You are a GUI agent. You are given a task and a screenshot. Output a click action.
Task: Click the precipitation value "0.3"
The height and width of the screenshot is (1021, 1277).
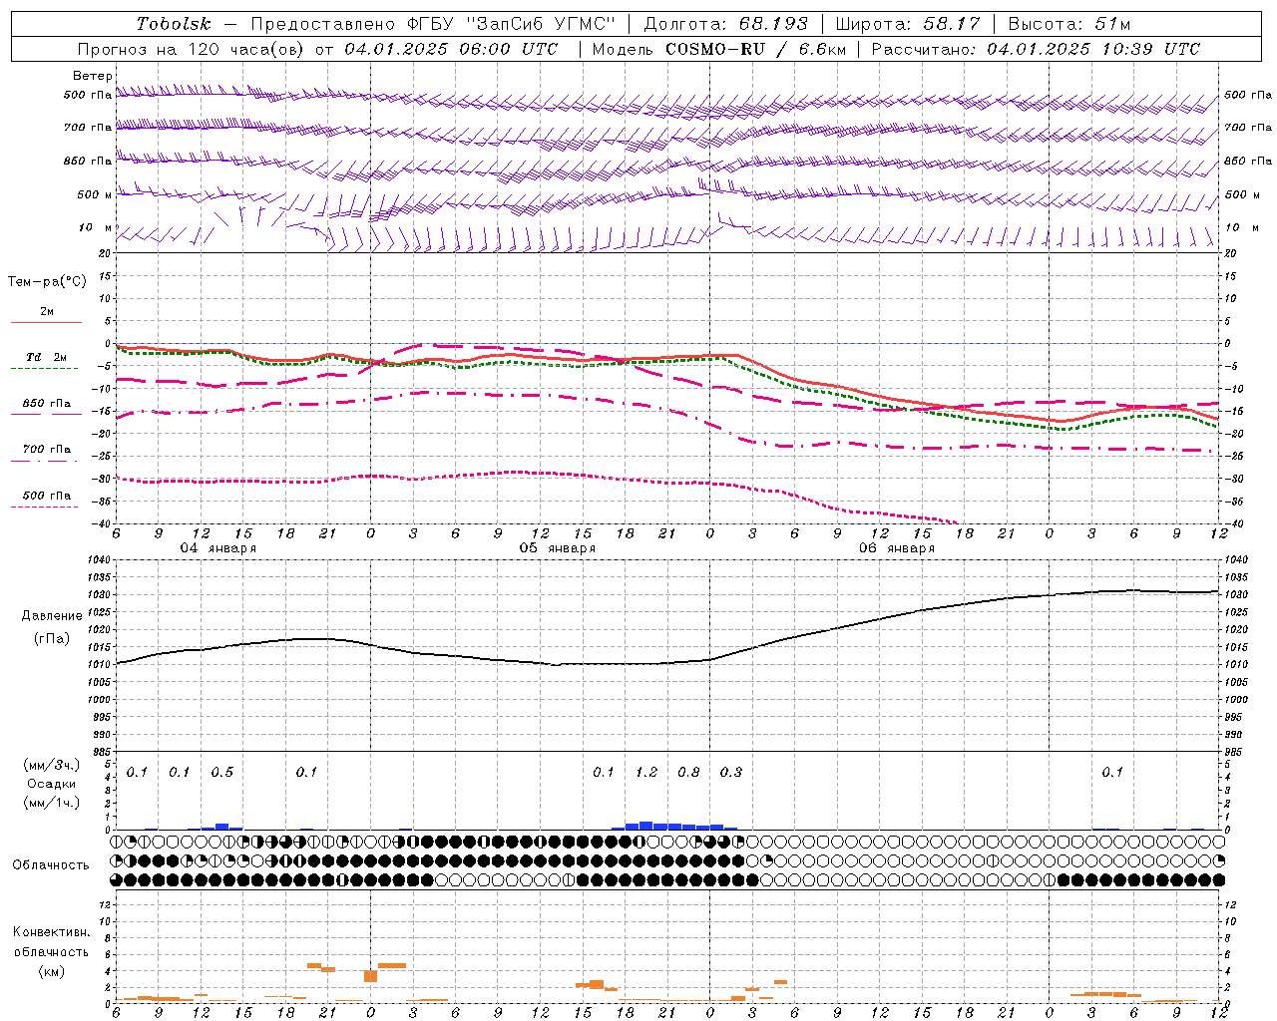[x=731, y=772]
